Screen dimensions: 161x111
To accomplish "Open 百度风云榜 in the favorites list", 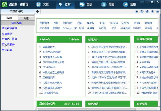I will 8,45.
